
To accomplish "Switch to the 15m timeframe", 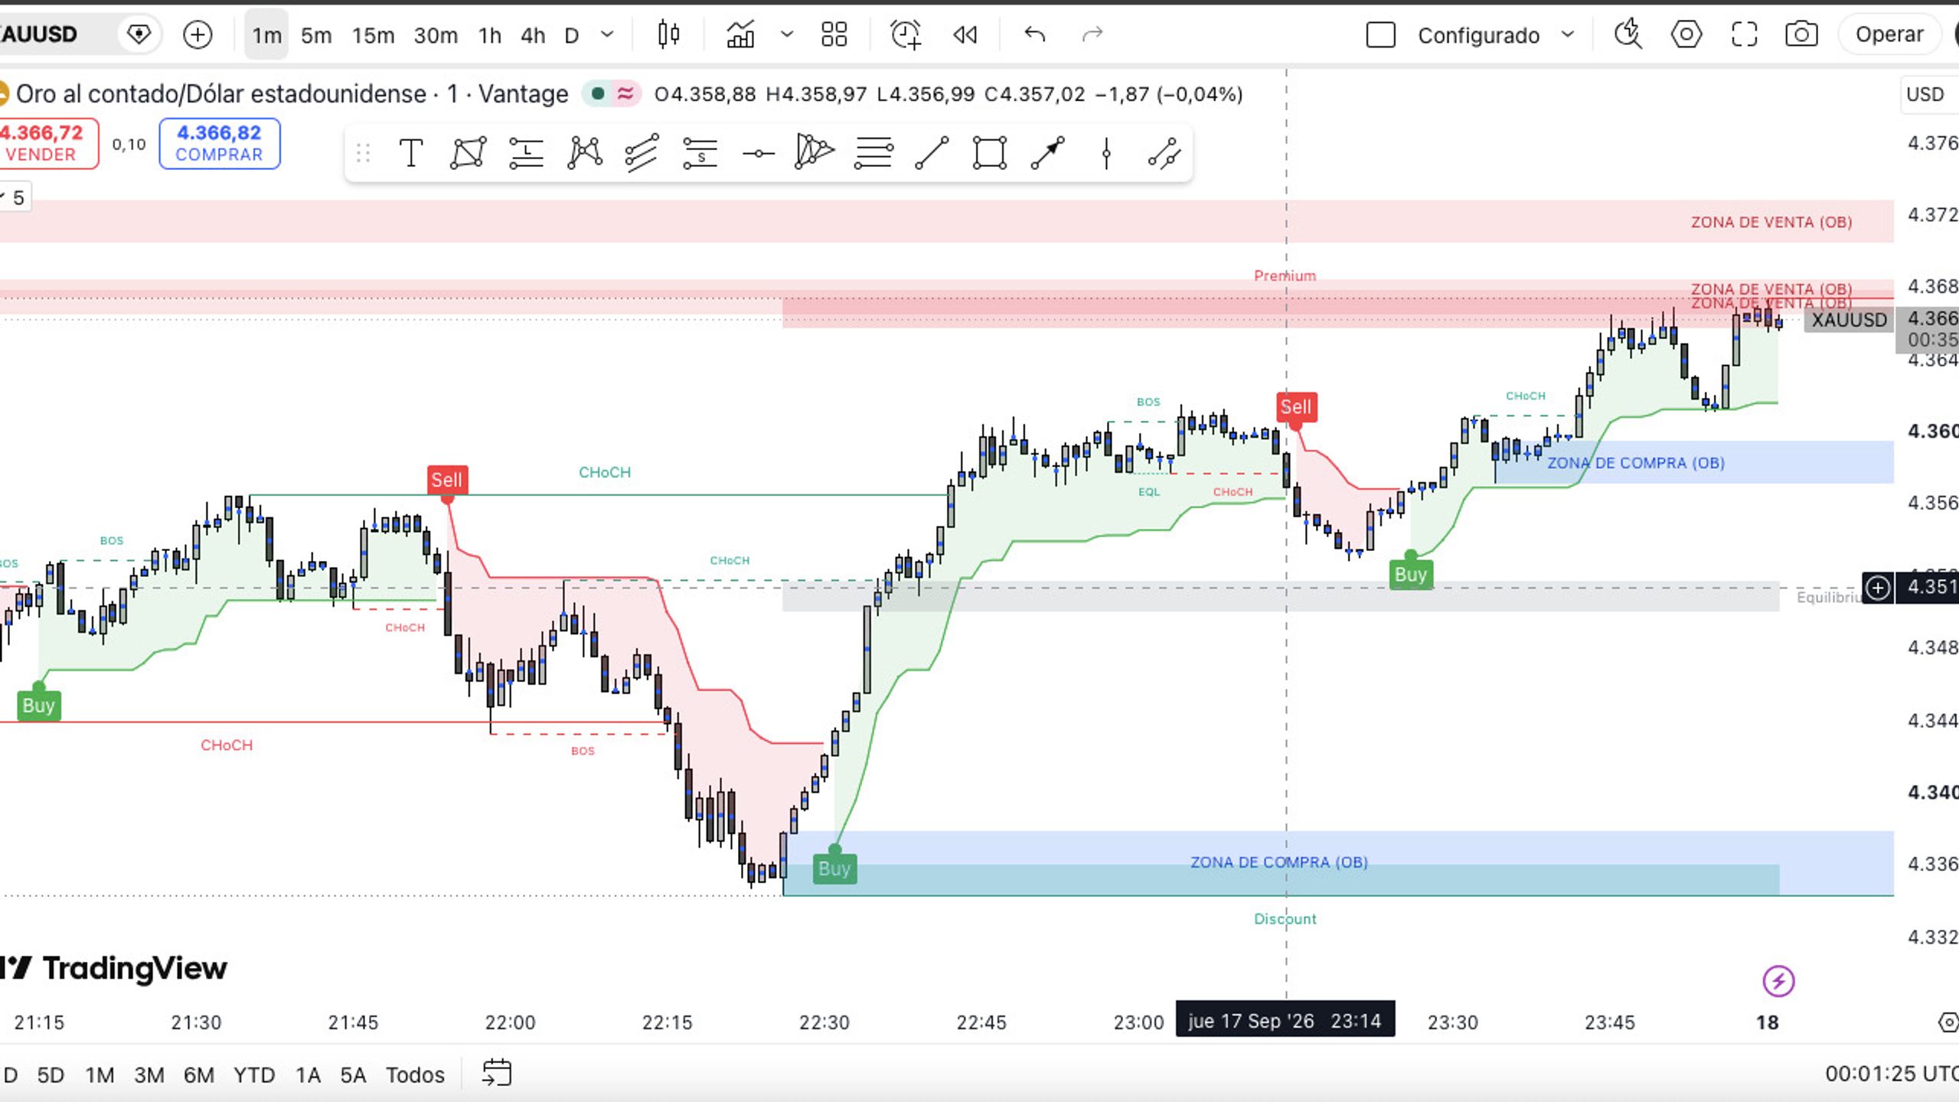I will point(373,35).
